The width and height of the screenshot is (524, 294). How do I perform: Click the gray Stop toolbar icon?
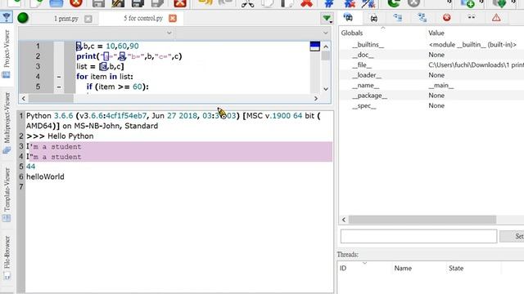click(x=413, y=3)
